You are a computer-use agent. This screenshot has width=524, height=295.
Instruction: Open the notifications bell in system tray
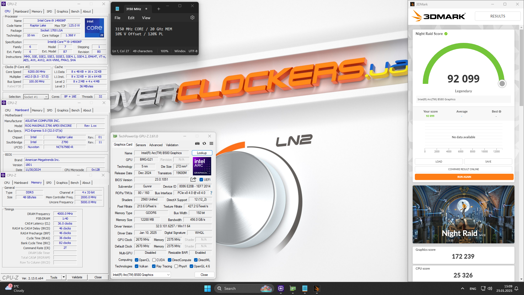(516, 288)
